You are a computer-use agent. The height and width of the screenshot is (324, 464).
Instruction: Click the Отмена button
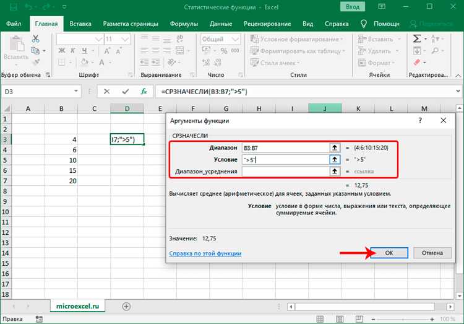[432, 253]
